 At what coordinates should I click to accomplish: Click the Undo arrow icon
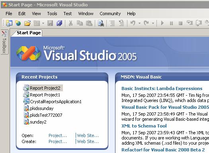(x=133, y=23)
